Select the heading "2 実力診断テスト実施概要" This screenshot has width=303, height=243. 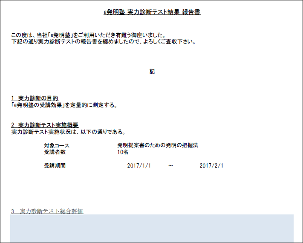coord(45,125)
